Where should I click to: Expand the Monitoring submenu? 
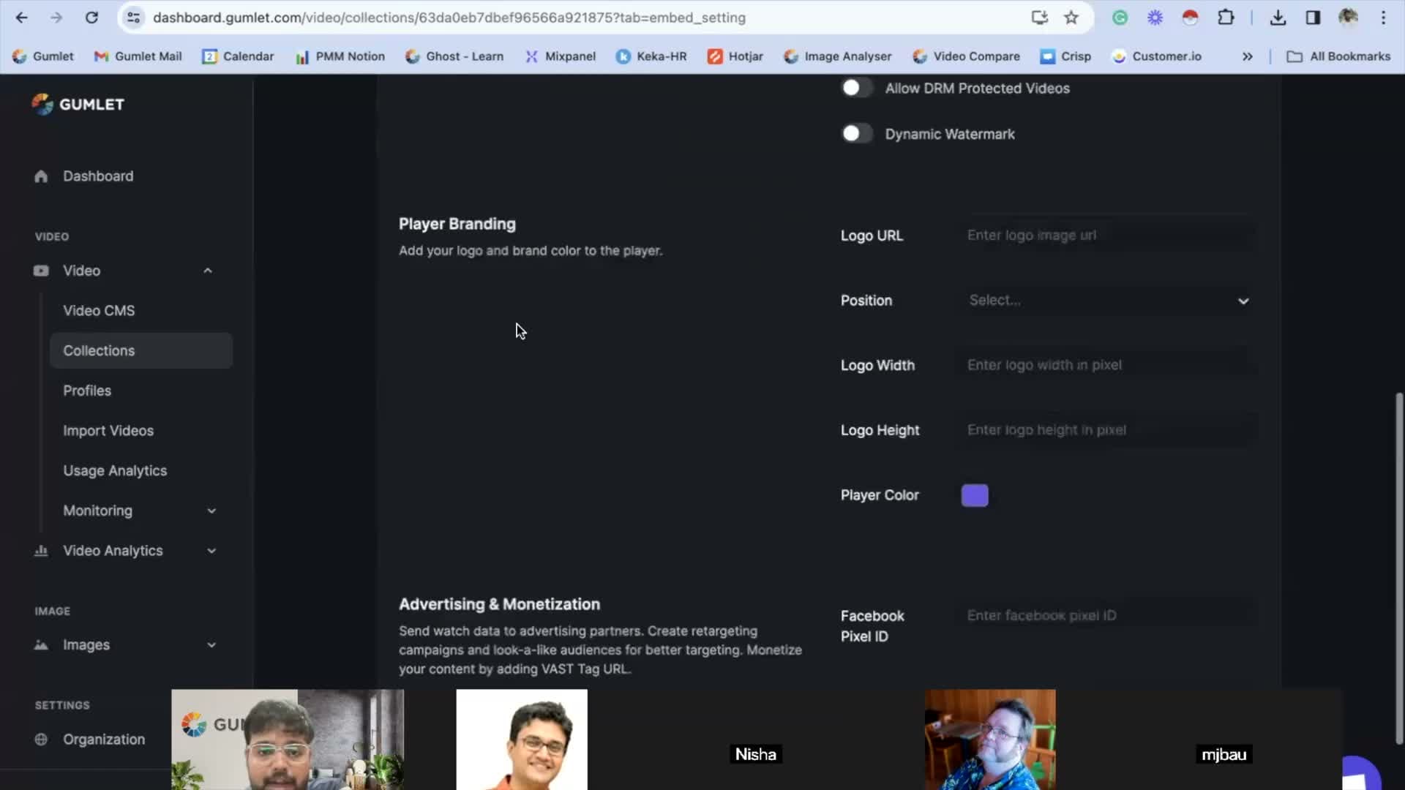211,511
